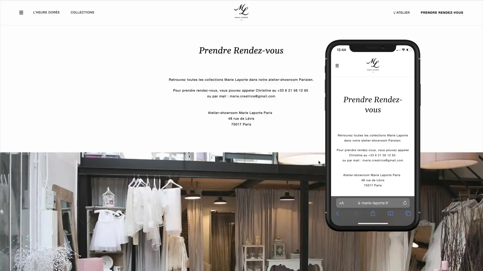Viewport: 483px width, 271px height.
Task: Click back navigation arrow in mobile browser
Action: 338,214
